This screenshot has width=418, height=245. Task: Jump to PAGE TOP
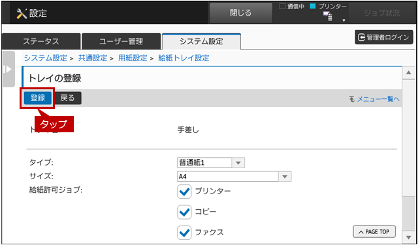[x=374, y=232]
